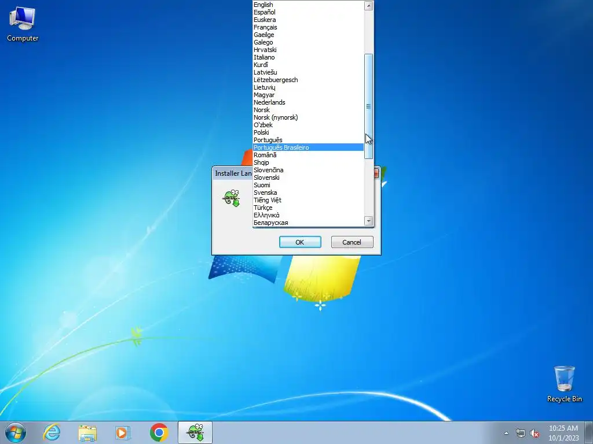The image size is (593, 444).
Task: Choose Lietuvių in the dropdown list
Action: (x=308, y=87)
